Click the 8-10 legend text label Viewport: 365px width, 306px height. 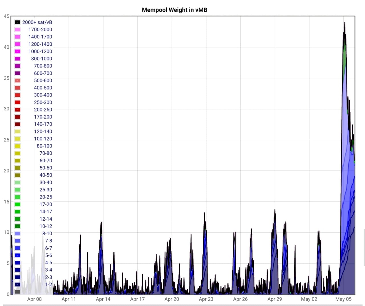[47, 233]
